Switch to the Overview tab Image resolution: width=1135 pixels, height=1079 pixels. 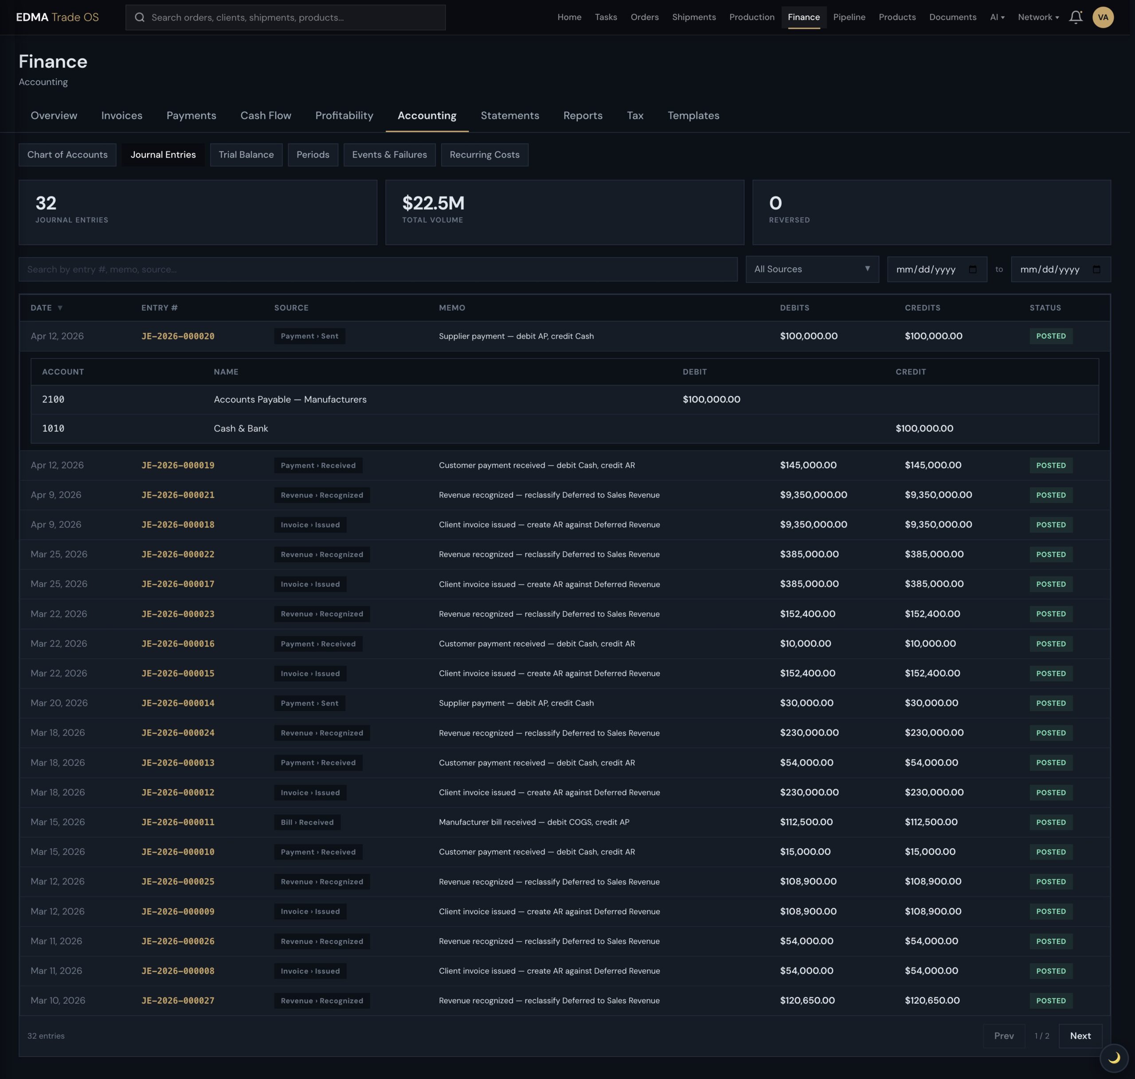coord(54,116)
